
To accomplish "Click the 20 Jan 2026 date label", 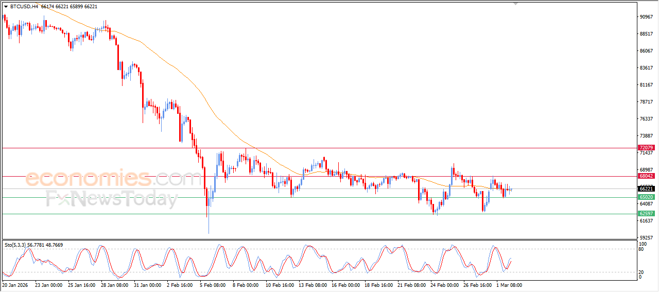I will pyautogui.click(x=15, y=285).
